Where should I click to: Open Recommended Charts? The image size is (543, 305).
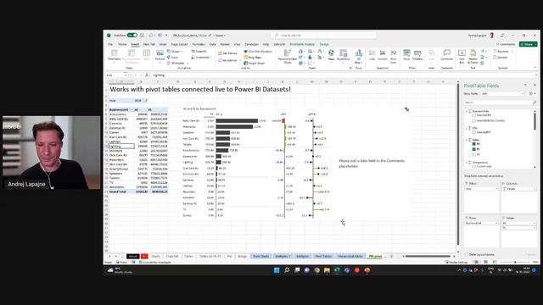coord(288,57)
